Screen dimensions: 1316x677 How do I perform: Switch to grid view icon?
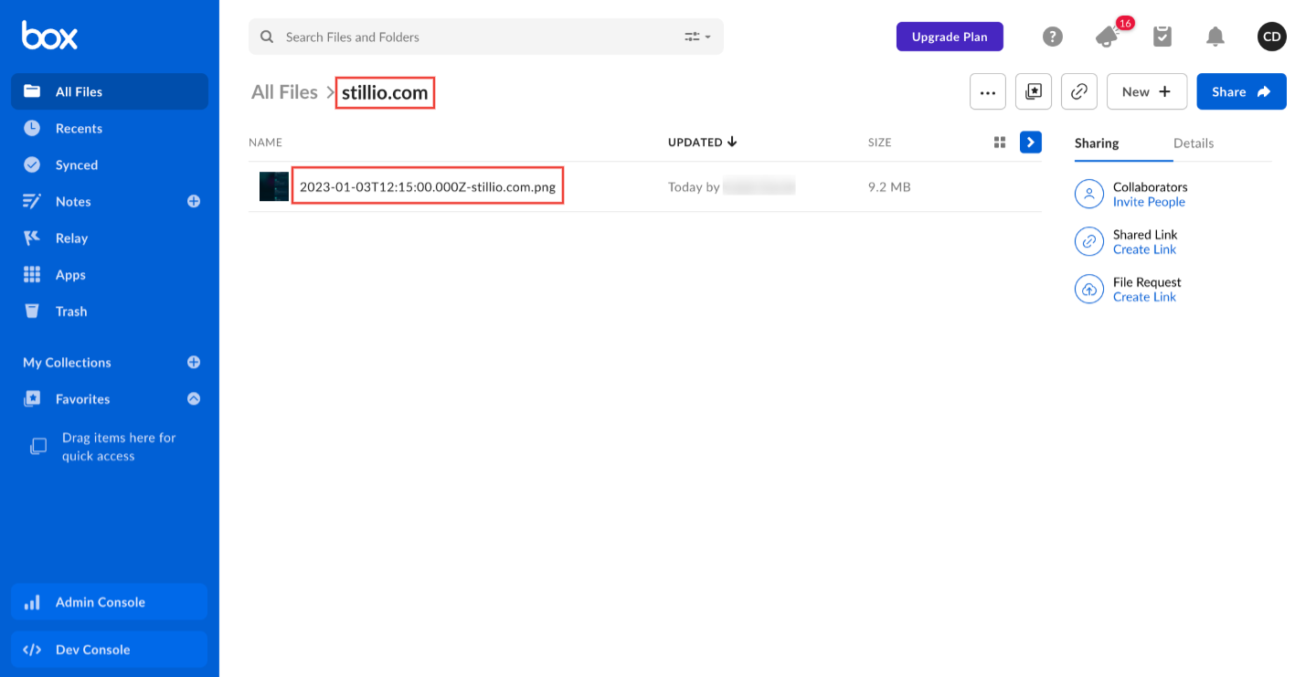(x=1000, y=143)
